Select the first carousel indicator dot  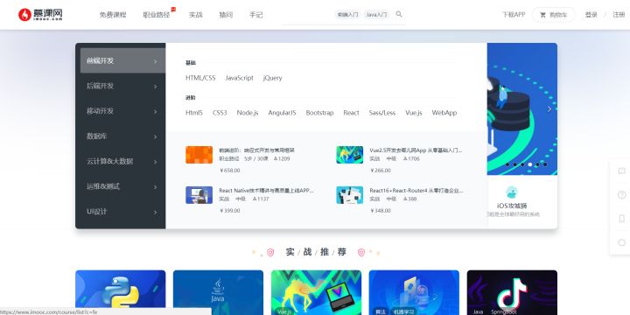click(x=507, y=164)
